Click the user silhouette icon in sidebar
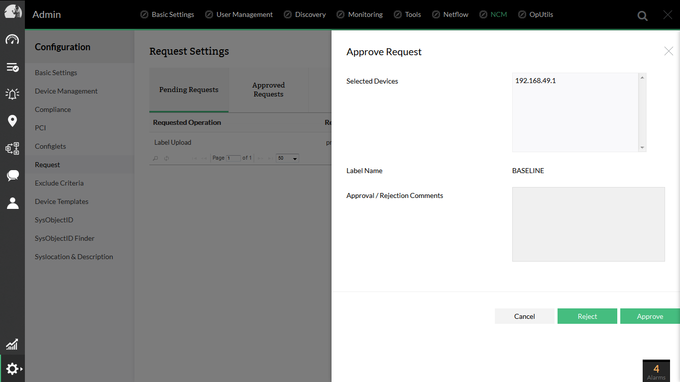This screenshot has width=680, height=382. pos(12,203)
